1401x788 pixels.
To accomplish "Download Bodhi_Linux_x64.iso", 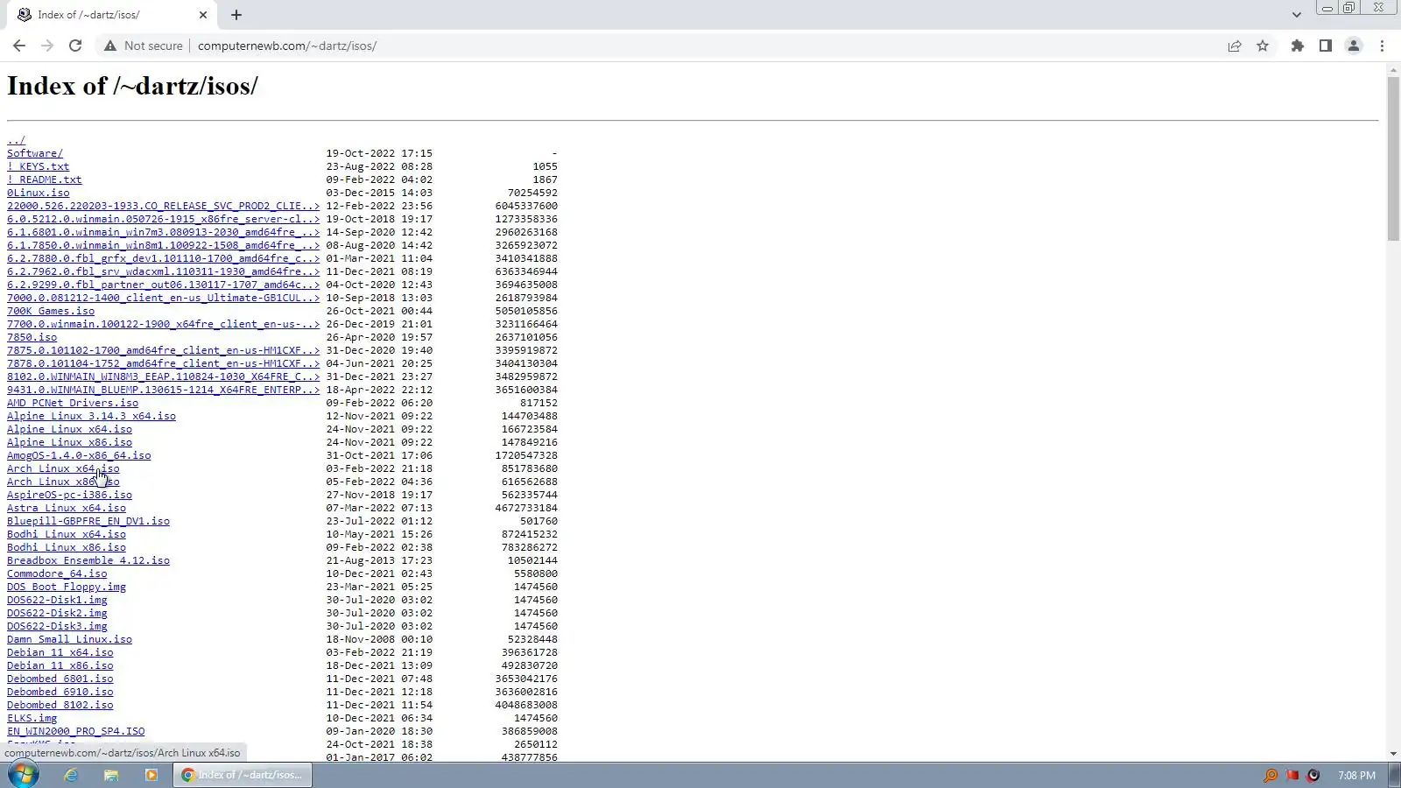I will 67,534.
